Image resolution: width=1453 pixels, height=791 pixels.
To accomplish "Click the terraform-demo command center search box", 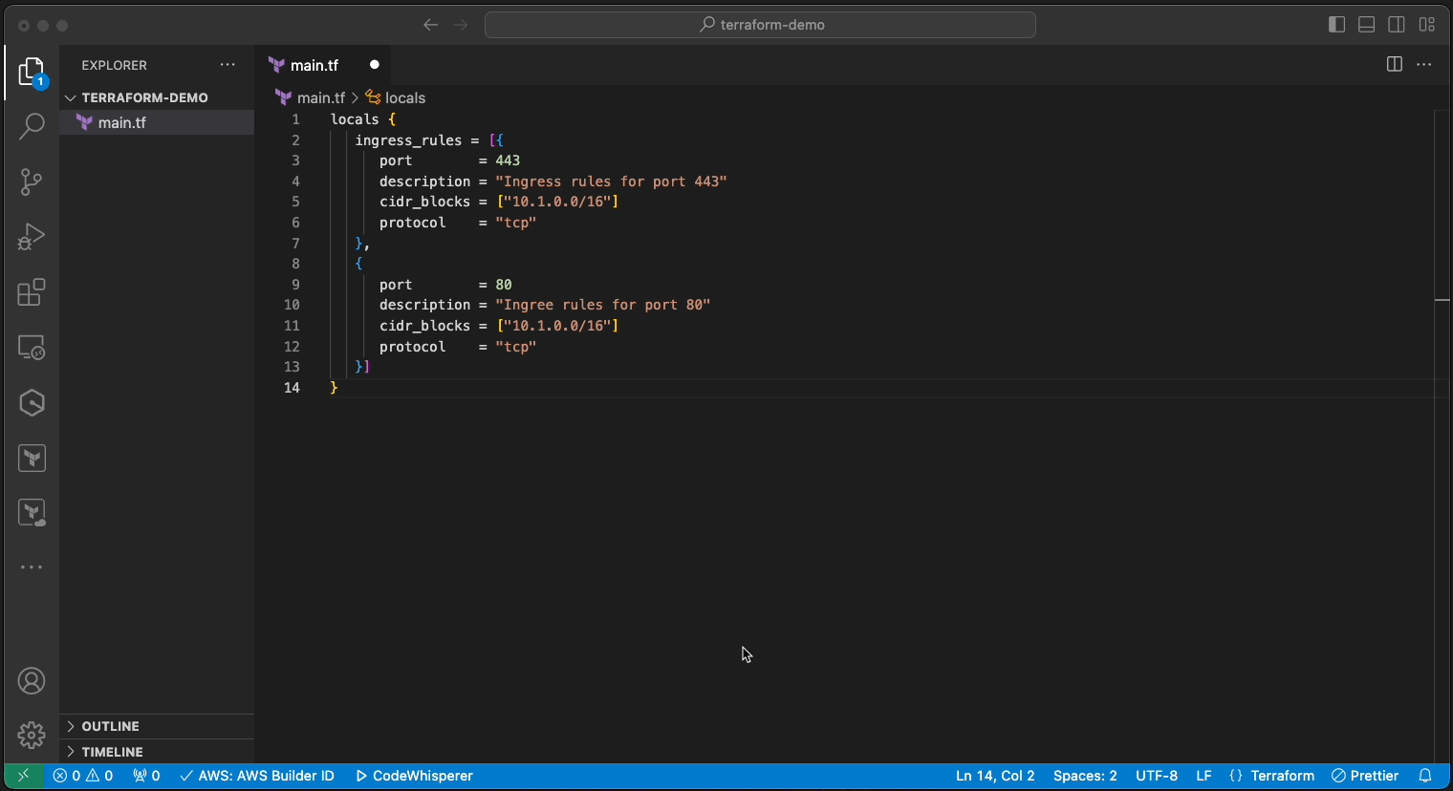I will click(760, 25).
